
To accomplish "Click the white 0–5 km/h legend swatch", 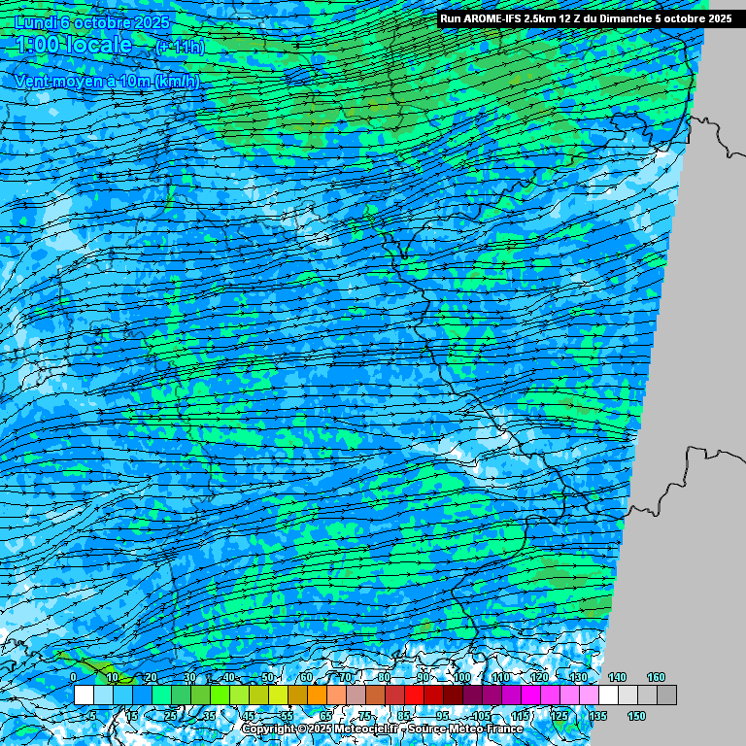I will [x=84, y=695].
